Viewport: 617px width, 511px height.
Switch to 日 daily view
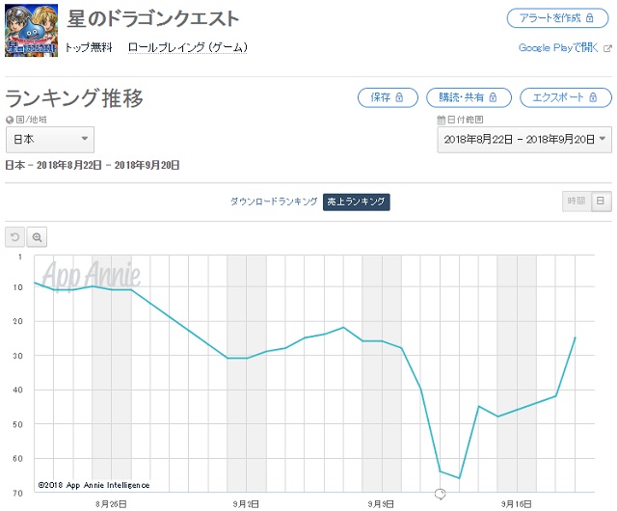(600, 201)
